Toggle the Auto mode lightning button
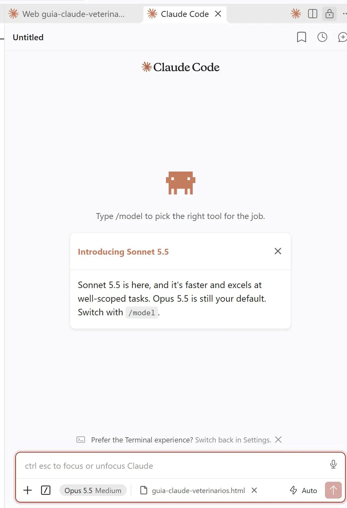This screenshot has height=508, width=347. tap(303, 490)
